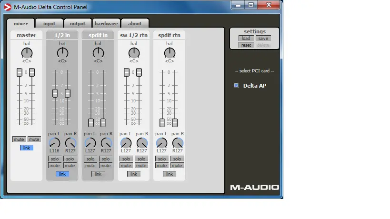This screenshot has width=390, height=219.
Task: Mute the 1/2 in right channel
Action: pyautogui.click(x=70, y=166)
